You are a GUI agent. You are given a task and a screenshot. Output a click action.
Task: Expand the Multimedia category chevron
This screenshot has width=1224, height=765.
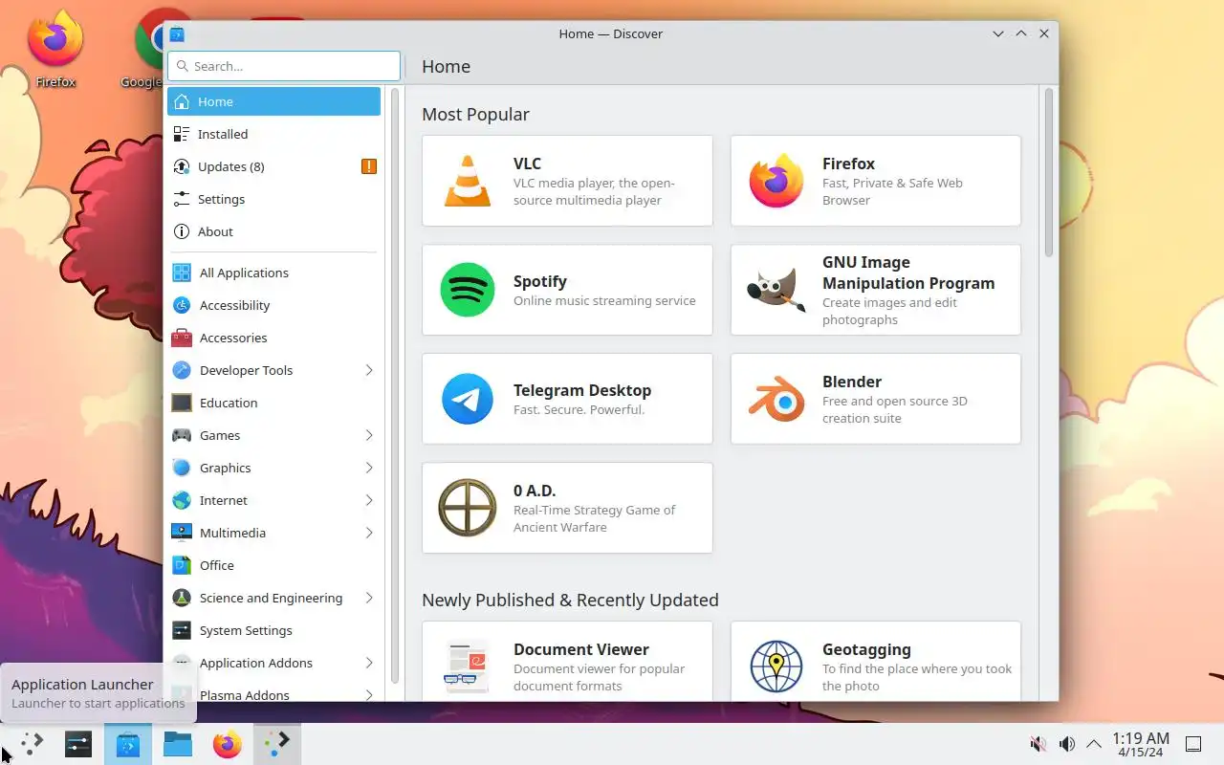(x=369, y=533)
